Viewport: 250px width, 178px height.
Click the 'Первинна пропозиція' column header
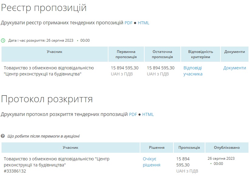click(x=126, y=54)
